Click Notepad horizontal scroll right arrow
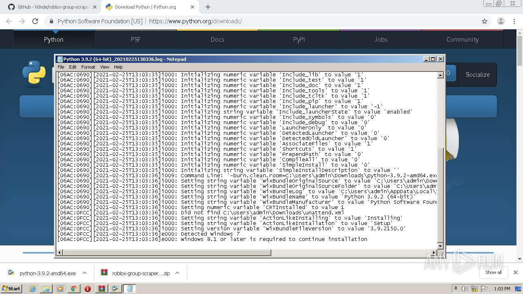Screen dimensions: 523x294 click(x=434, y=252)
